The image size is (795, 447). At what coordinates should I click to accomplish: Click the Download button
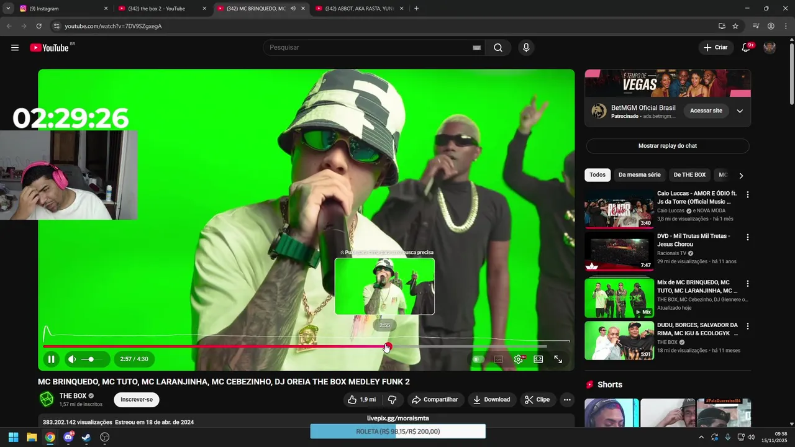491,400
